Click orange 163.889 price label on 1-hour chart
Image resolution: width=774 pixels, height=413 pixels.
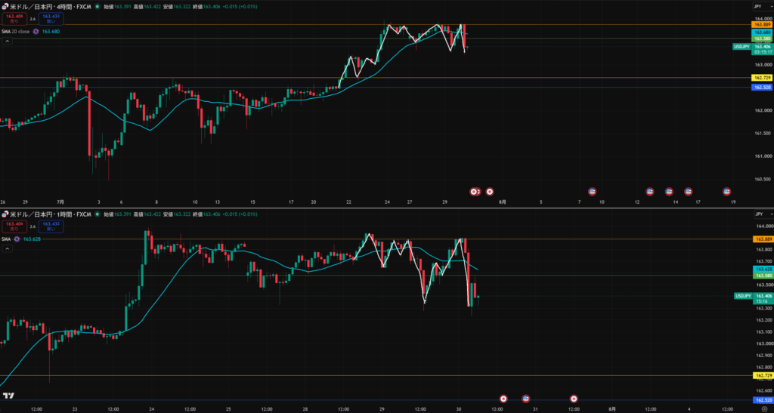tap(763, 239)
